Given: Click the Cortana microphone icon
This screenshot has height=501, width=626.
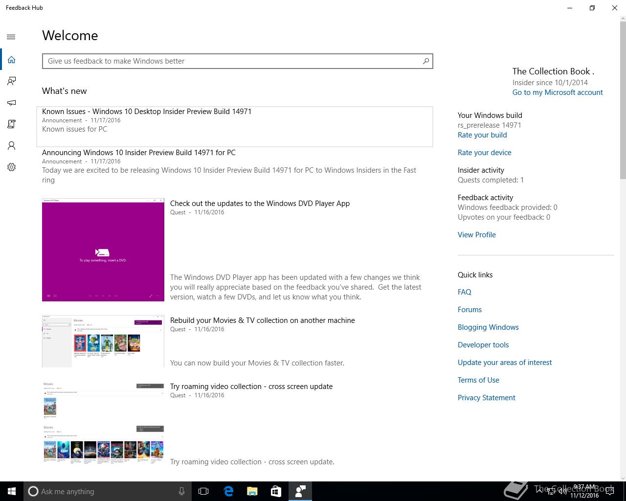Looking at the screenshot, I should click(x=181, y=491).
